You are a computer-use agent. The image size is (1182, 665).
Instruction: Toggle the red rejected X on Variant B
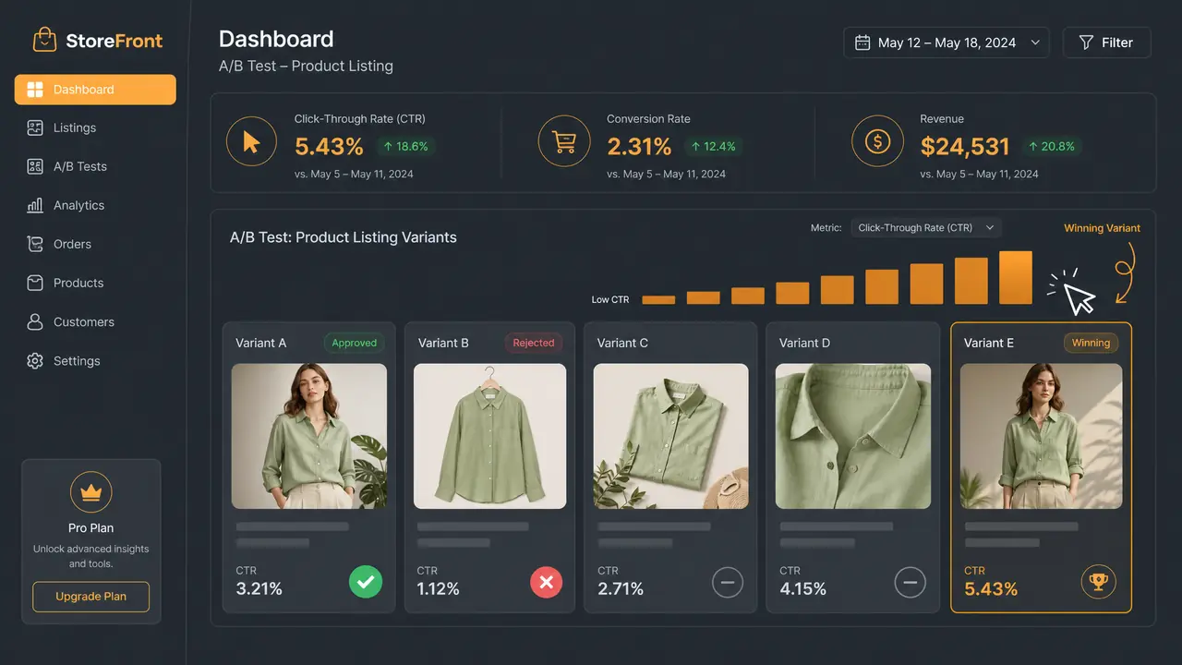point(546,582)
